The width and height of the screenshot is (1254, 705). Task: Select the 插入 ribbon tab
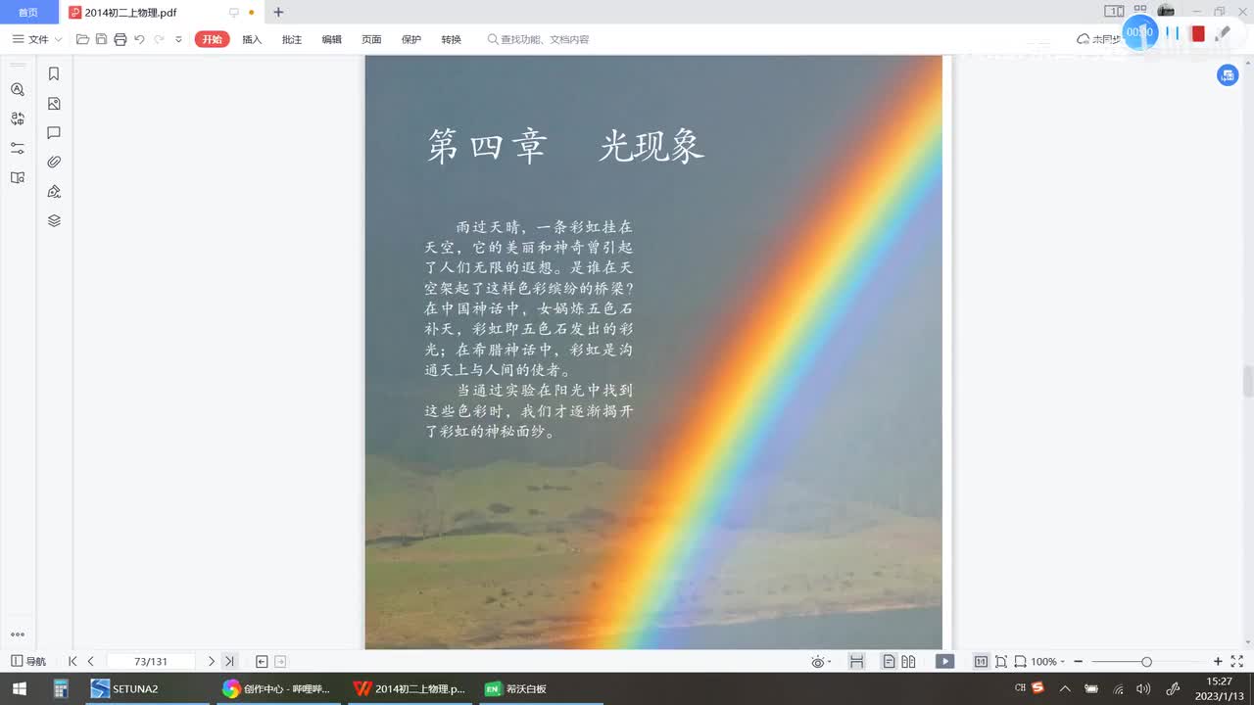252,39
